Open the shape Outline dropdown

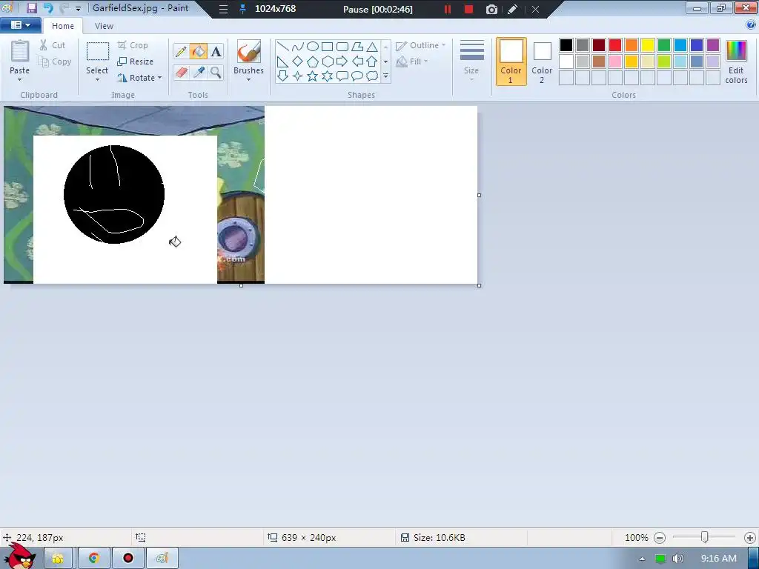pos(420,45)
